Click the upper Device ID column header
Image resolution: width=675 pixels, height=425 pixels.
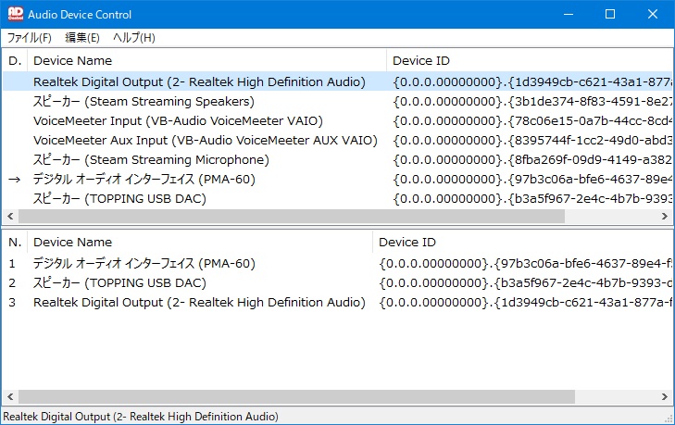click(530, 61)
